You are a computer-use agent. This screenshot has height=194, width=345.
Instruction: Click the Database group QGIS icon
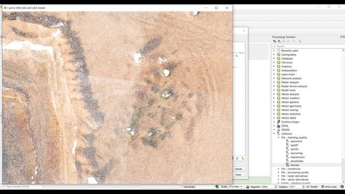tap(279, 59)
